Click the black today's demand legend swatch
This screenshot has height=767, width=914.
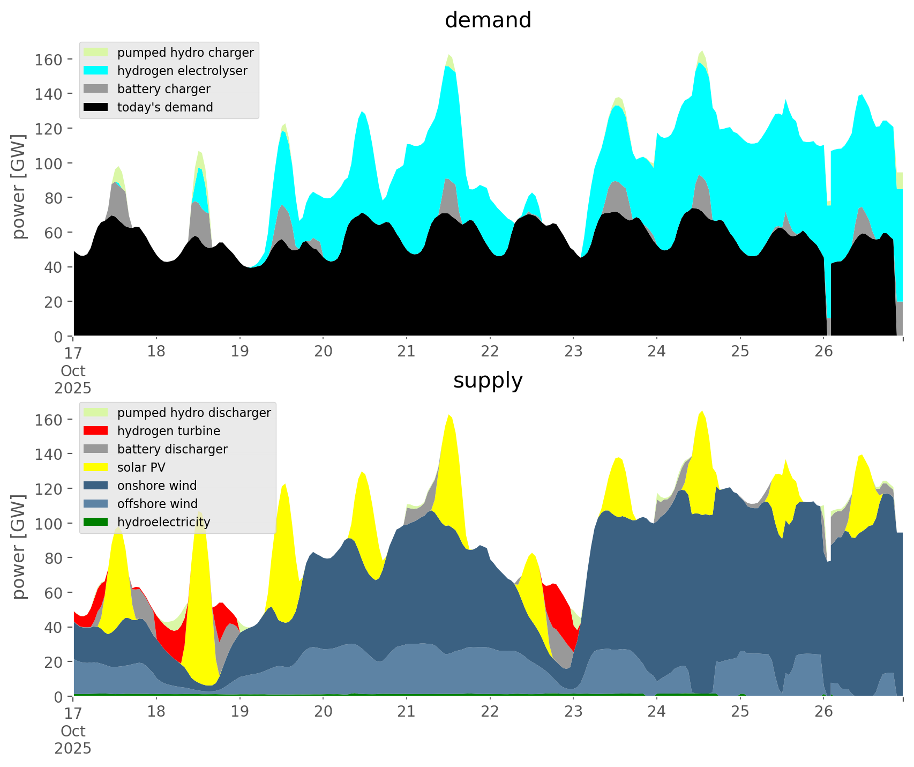coord(96,107)
